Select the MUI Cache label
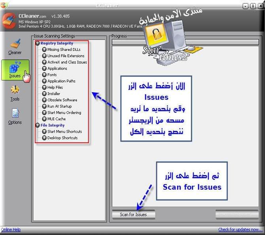This screenshot has width=265, height=235. click(x=57, y=119)
